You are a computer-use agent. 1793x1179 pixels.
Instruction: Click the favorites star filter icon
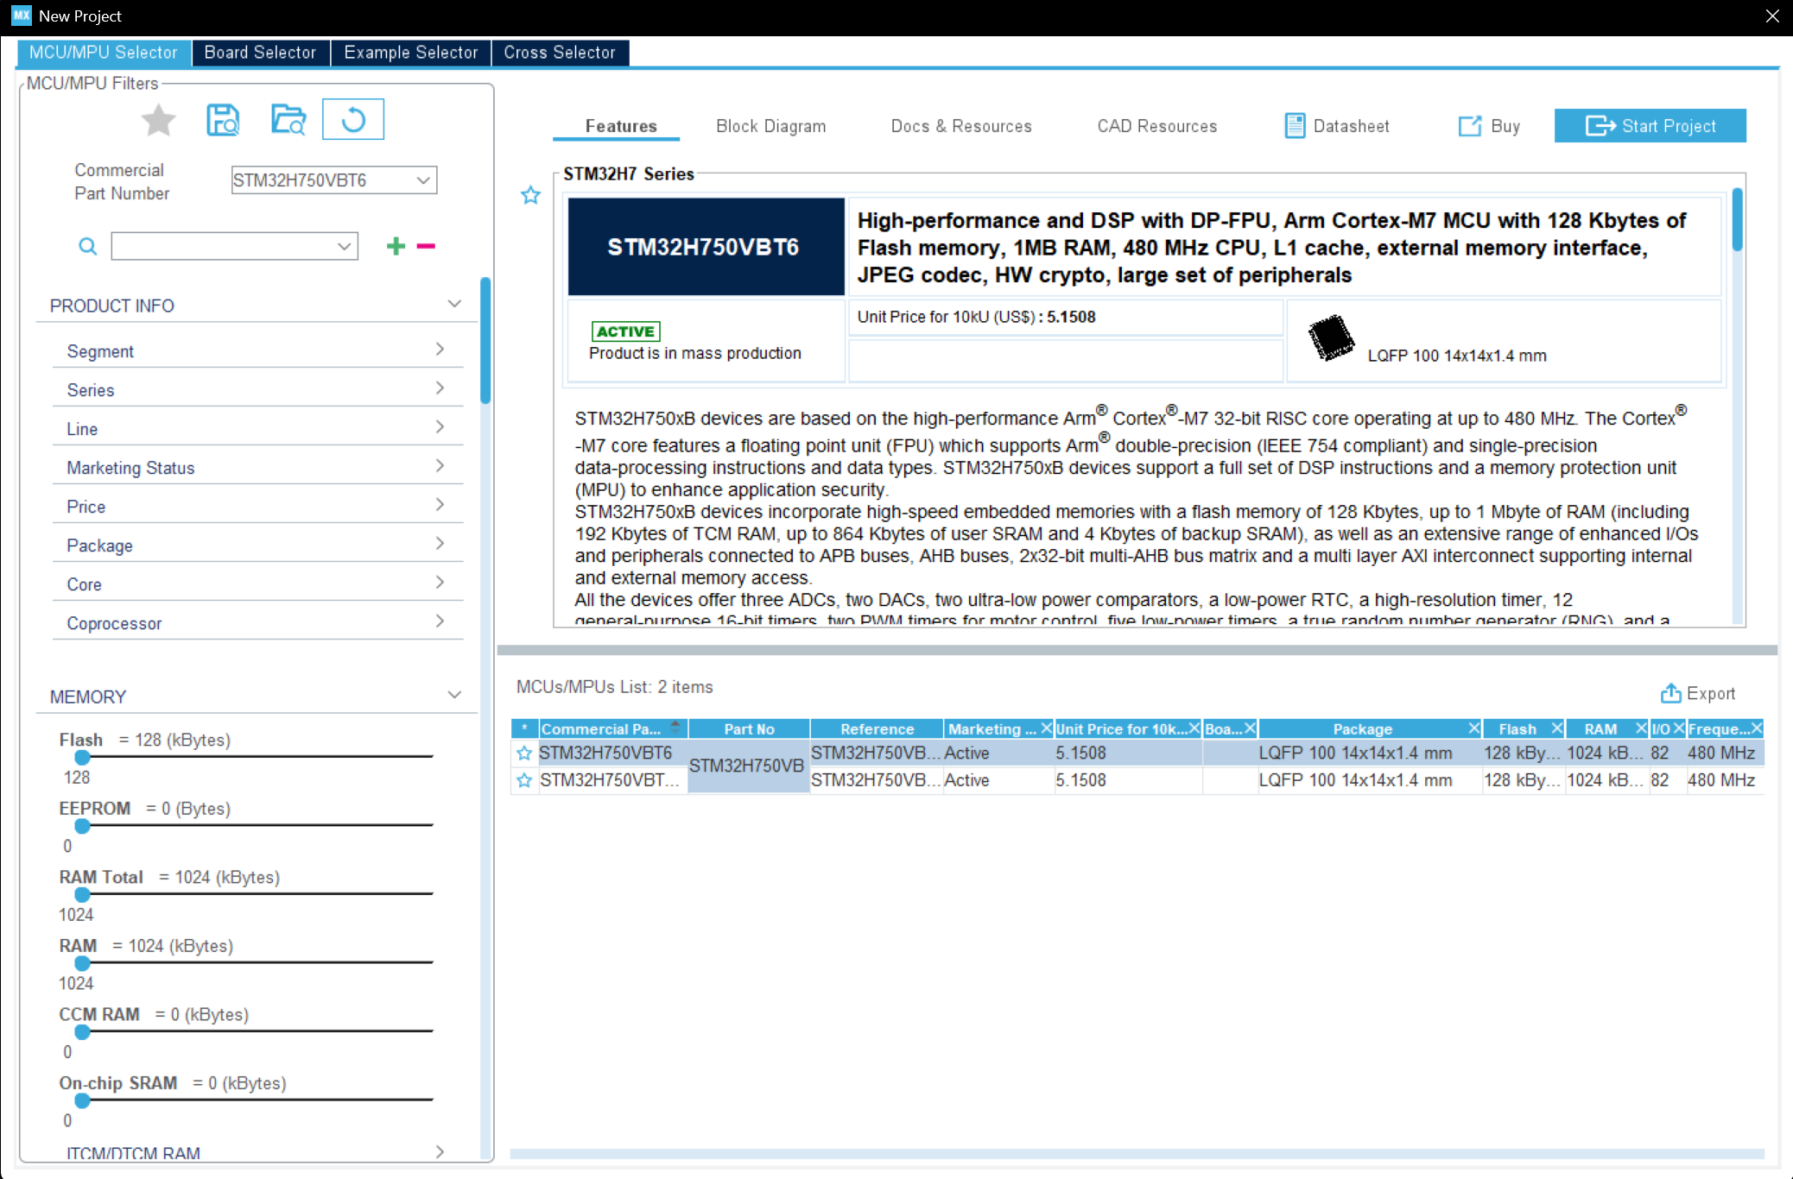click(158, 120)
